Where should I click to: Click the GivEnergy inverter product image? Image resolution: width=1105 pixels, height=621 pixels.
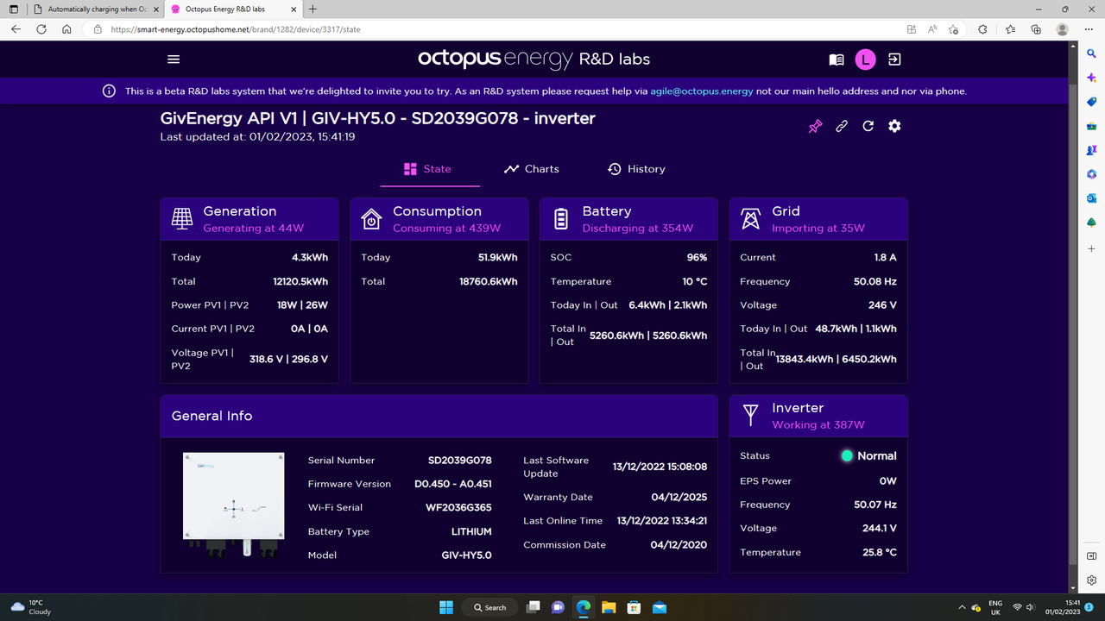coord(233,505)
